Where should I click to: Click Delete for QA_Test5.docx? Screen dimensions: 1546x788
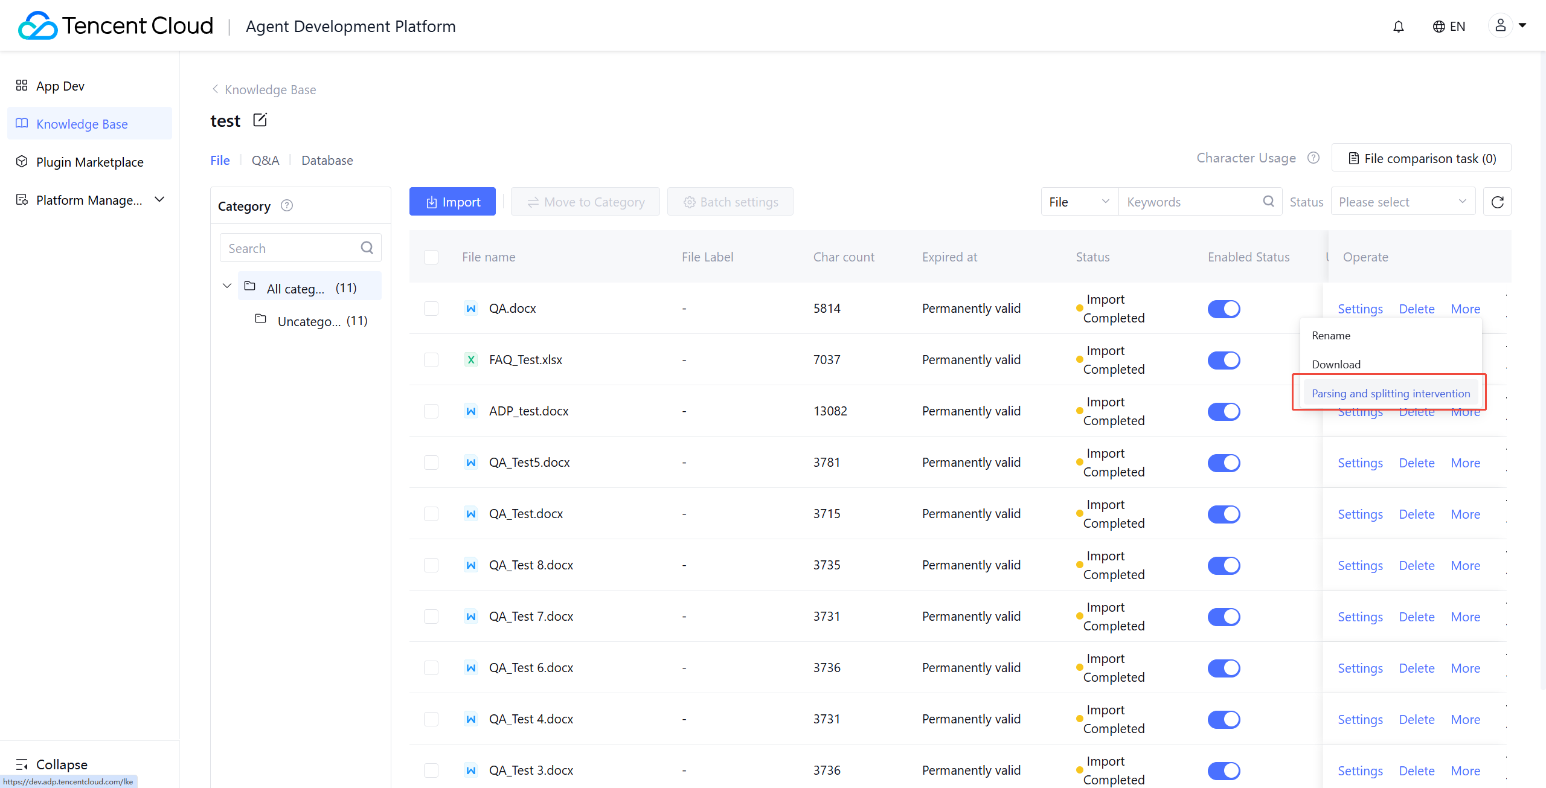[1416, 463]
